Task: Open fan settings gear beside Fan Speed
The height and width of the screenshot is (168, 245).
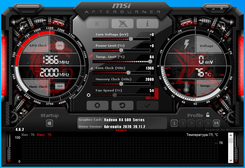Action: 89,95
